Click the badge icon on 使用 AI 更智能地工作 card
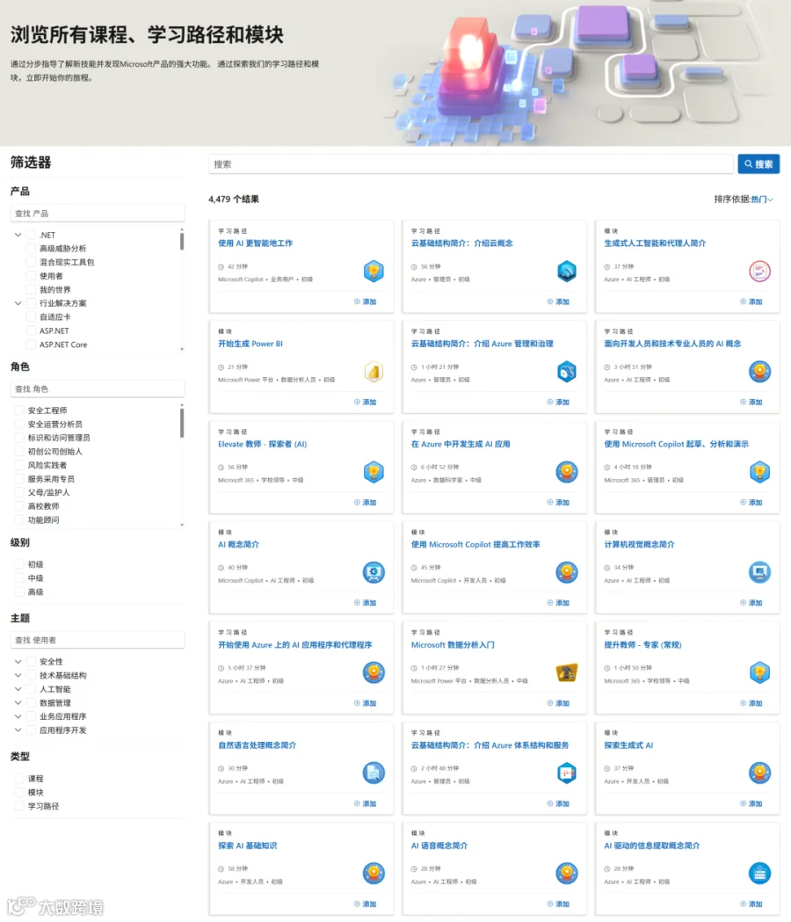 pos(374,271)
